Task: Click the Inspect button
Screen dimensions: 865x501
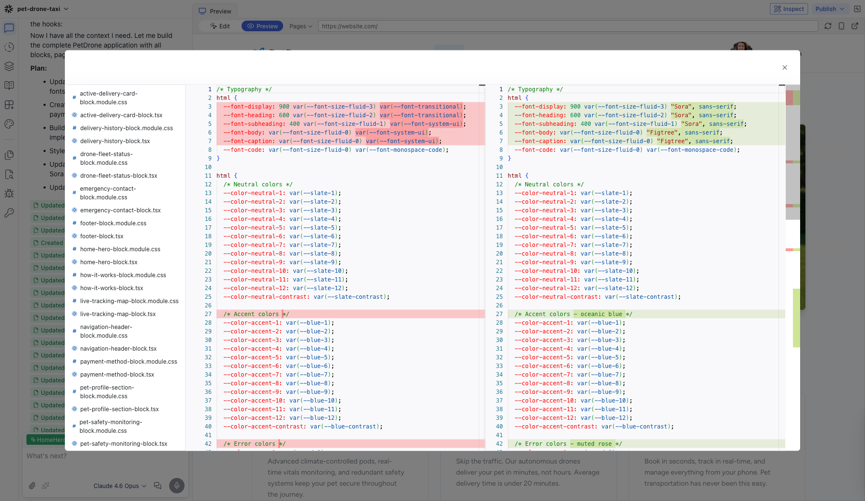Action: click(x=789, y=9)
